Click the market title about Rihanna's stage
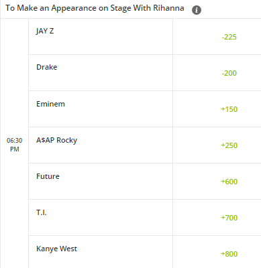The height and width of the screenshot is (268, 261). point(95,8)
